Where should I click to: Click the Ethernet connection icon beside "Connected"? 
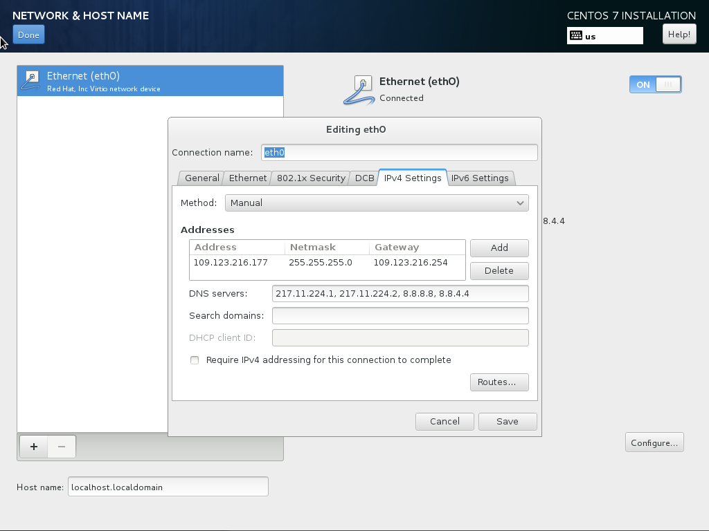pos(359,90)
